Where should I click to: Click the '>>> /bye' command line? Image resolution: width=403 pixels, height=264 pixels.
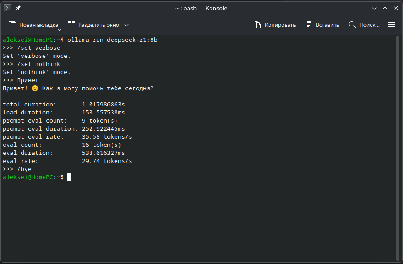pos(17,169)
